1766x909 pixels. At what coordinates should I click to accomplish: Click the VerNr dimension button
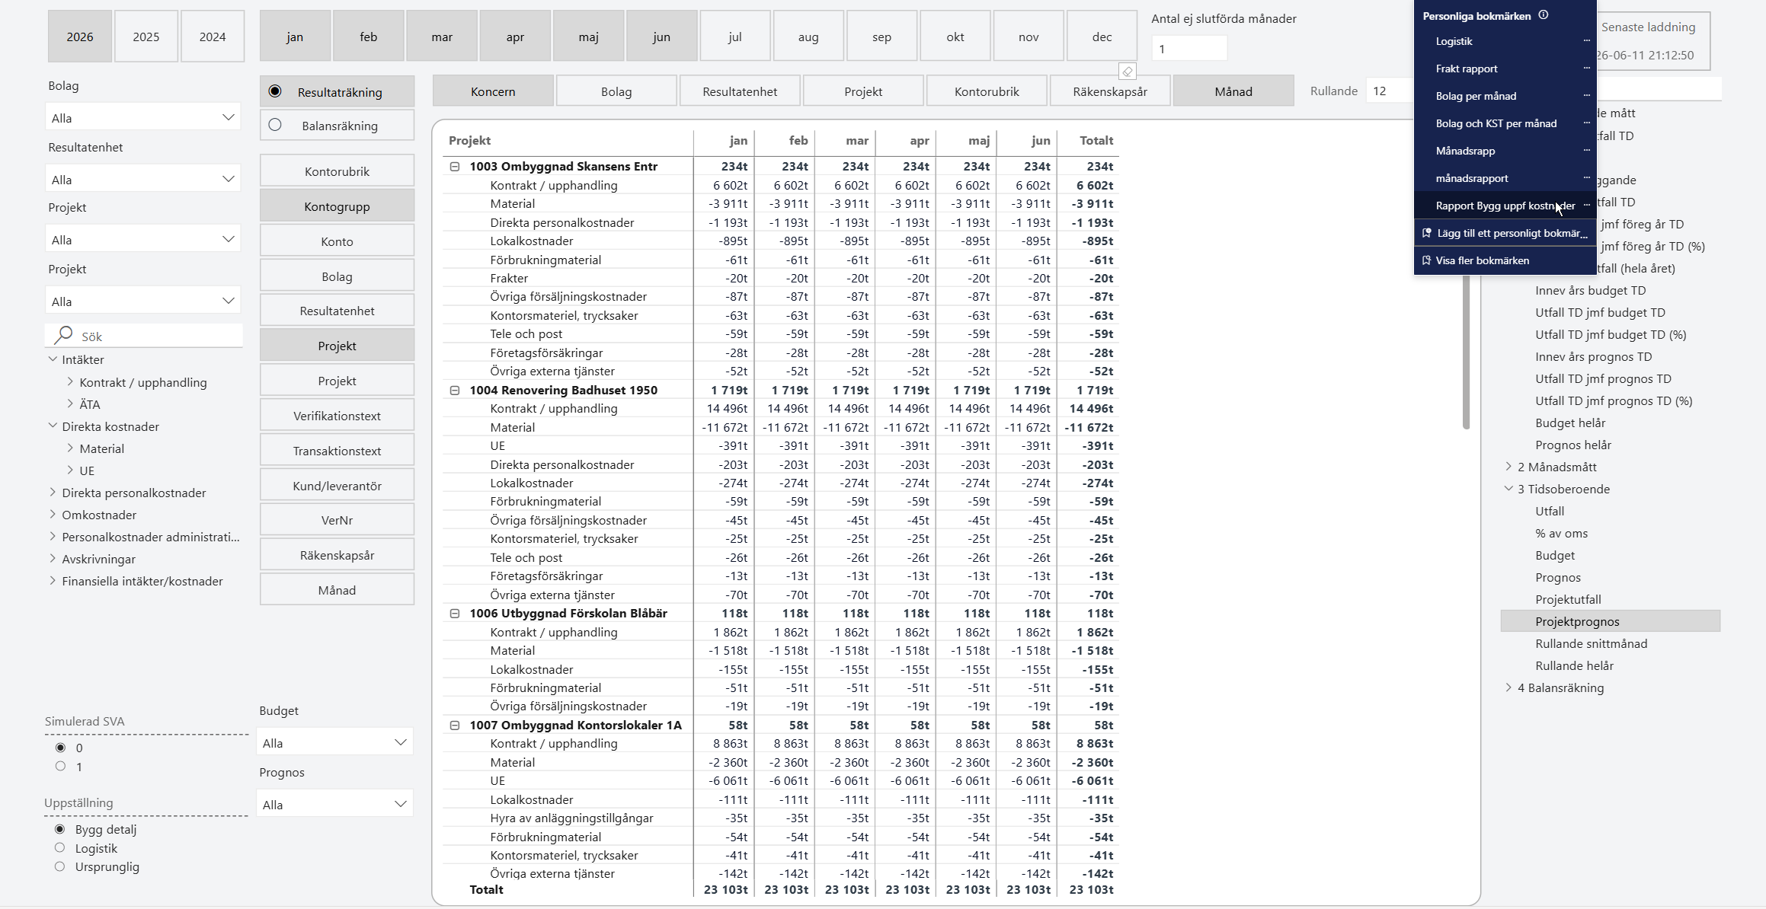pos(337,520)
